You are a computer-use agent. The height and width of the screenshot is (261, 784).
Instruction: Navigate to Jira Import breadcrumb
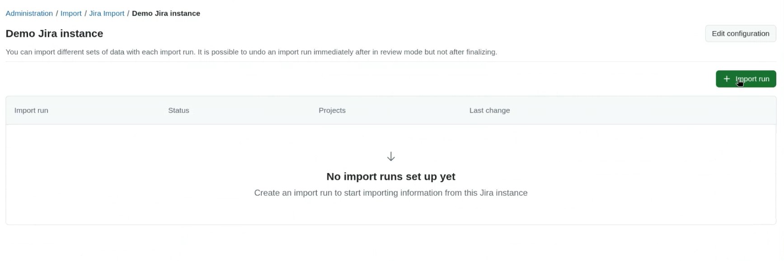pyautogui.click(x=107, y=14)
